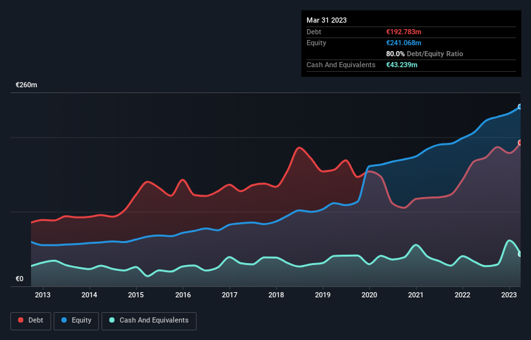Click the blue dot in Equity legend
The image size is (531, 340).
[x=64, y=320]
